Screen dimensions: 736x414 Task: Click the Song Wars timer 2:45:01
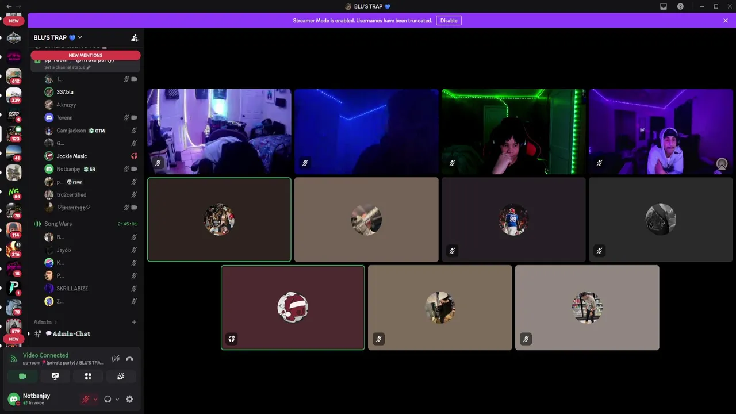tap(127, 224)
